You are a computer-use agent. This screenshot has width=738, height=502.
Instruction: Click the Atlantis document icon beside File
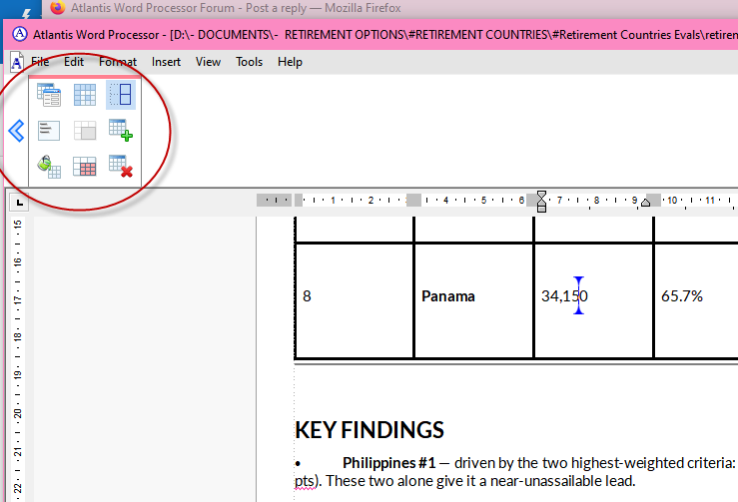coord(16,62)
